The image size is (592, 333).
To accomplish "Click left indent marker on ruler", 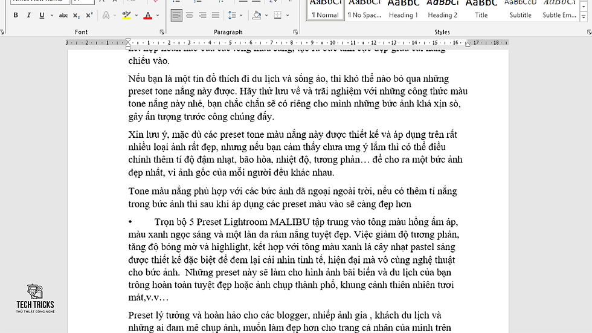I will point(128,44).
